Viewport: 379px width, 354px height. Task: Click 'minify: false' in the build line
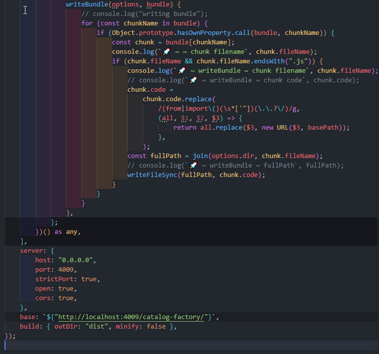point(141,327)
